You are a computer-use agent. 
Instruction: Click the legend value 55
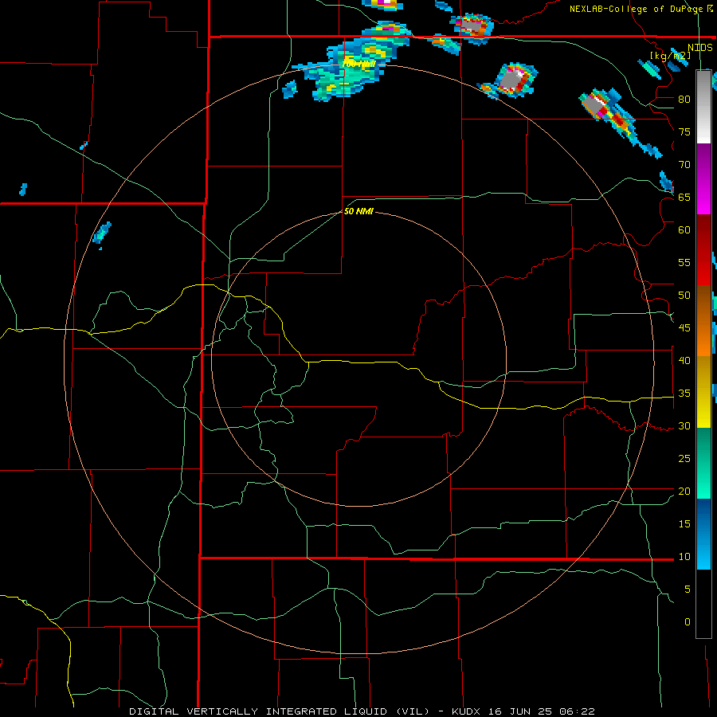pos(684,262)
